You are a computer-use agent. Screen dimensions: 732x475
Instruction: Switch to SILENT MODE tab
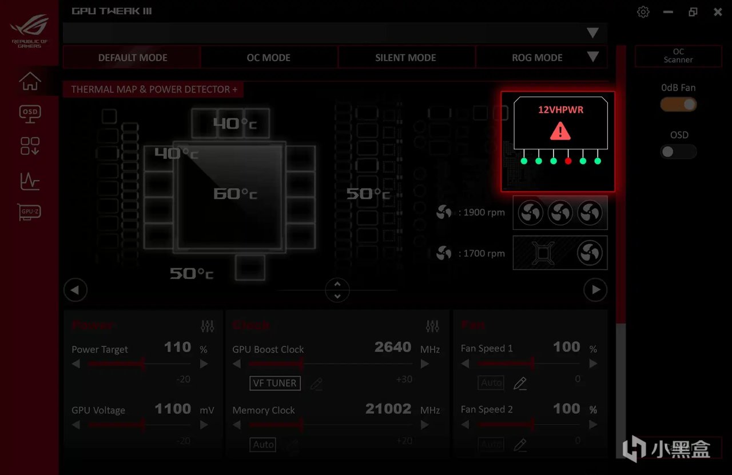coord(406,58)
